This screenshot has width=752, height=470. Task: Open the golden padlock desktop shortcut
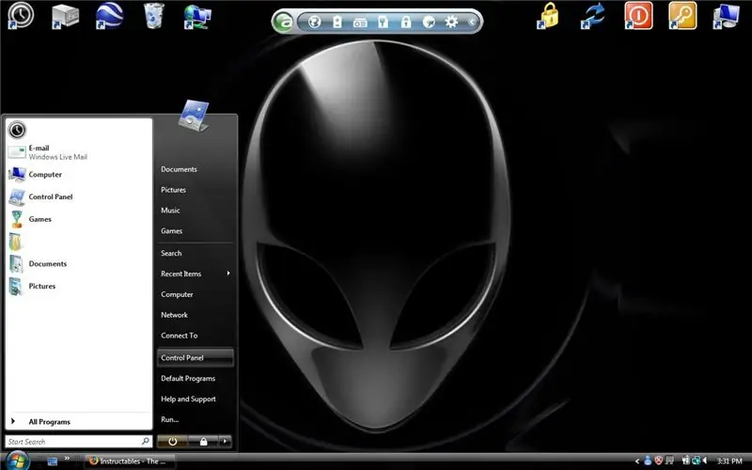549,15
